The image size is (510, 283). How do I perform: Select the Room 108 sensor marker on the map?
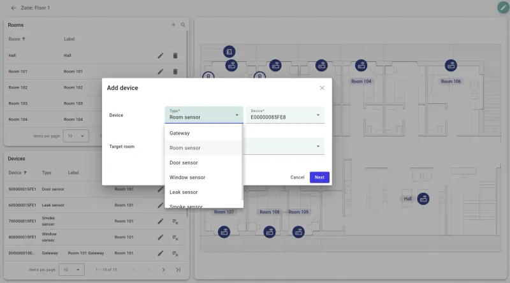[x=269, y=232]
